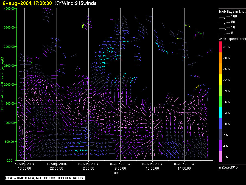Click the 'time' x-axis label
246x185 pixels.
tap(115, 173)
